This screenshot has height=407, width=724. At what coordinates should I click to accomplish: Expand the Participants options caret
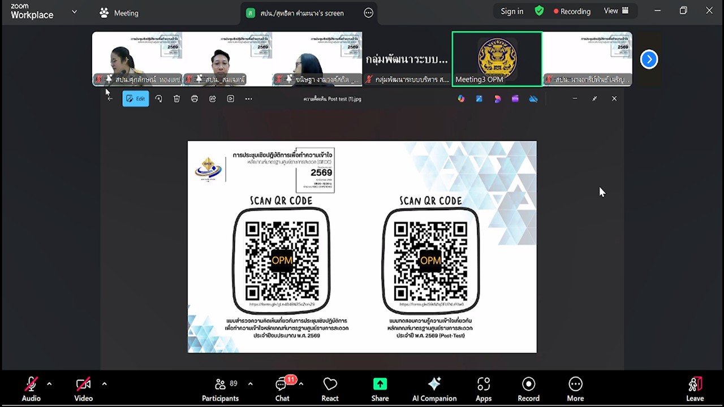(249, 384)
